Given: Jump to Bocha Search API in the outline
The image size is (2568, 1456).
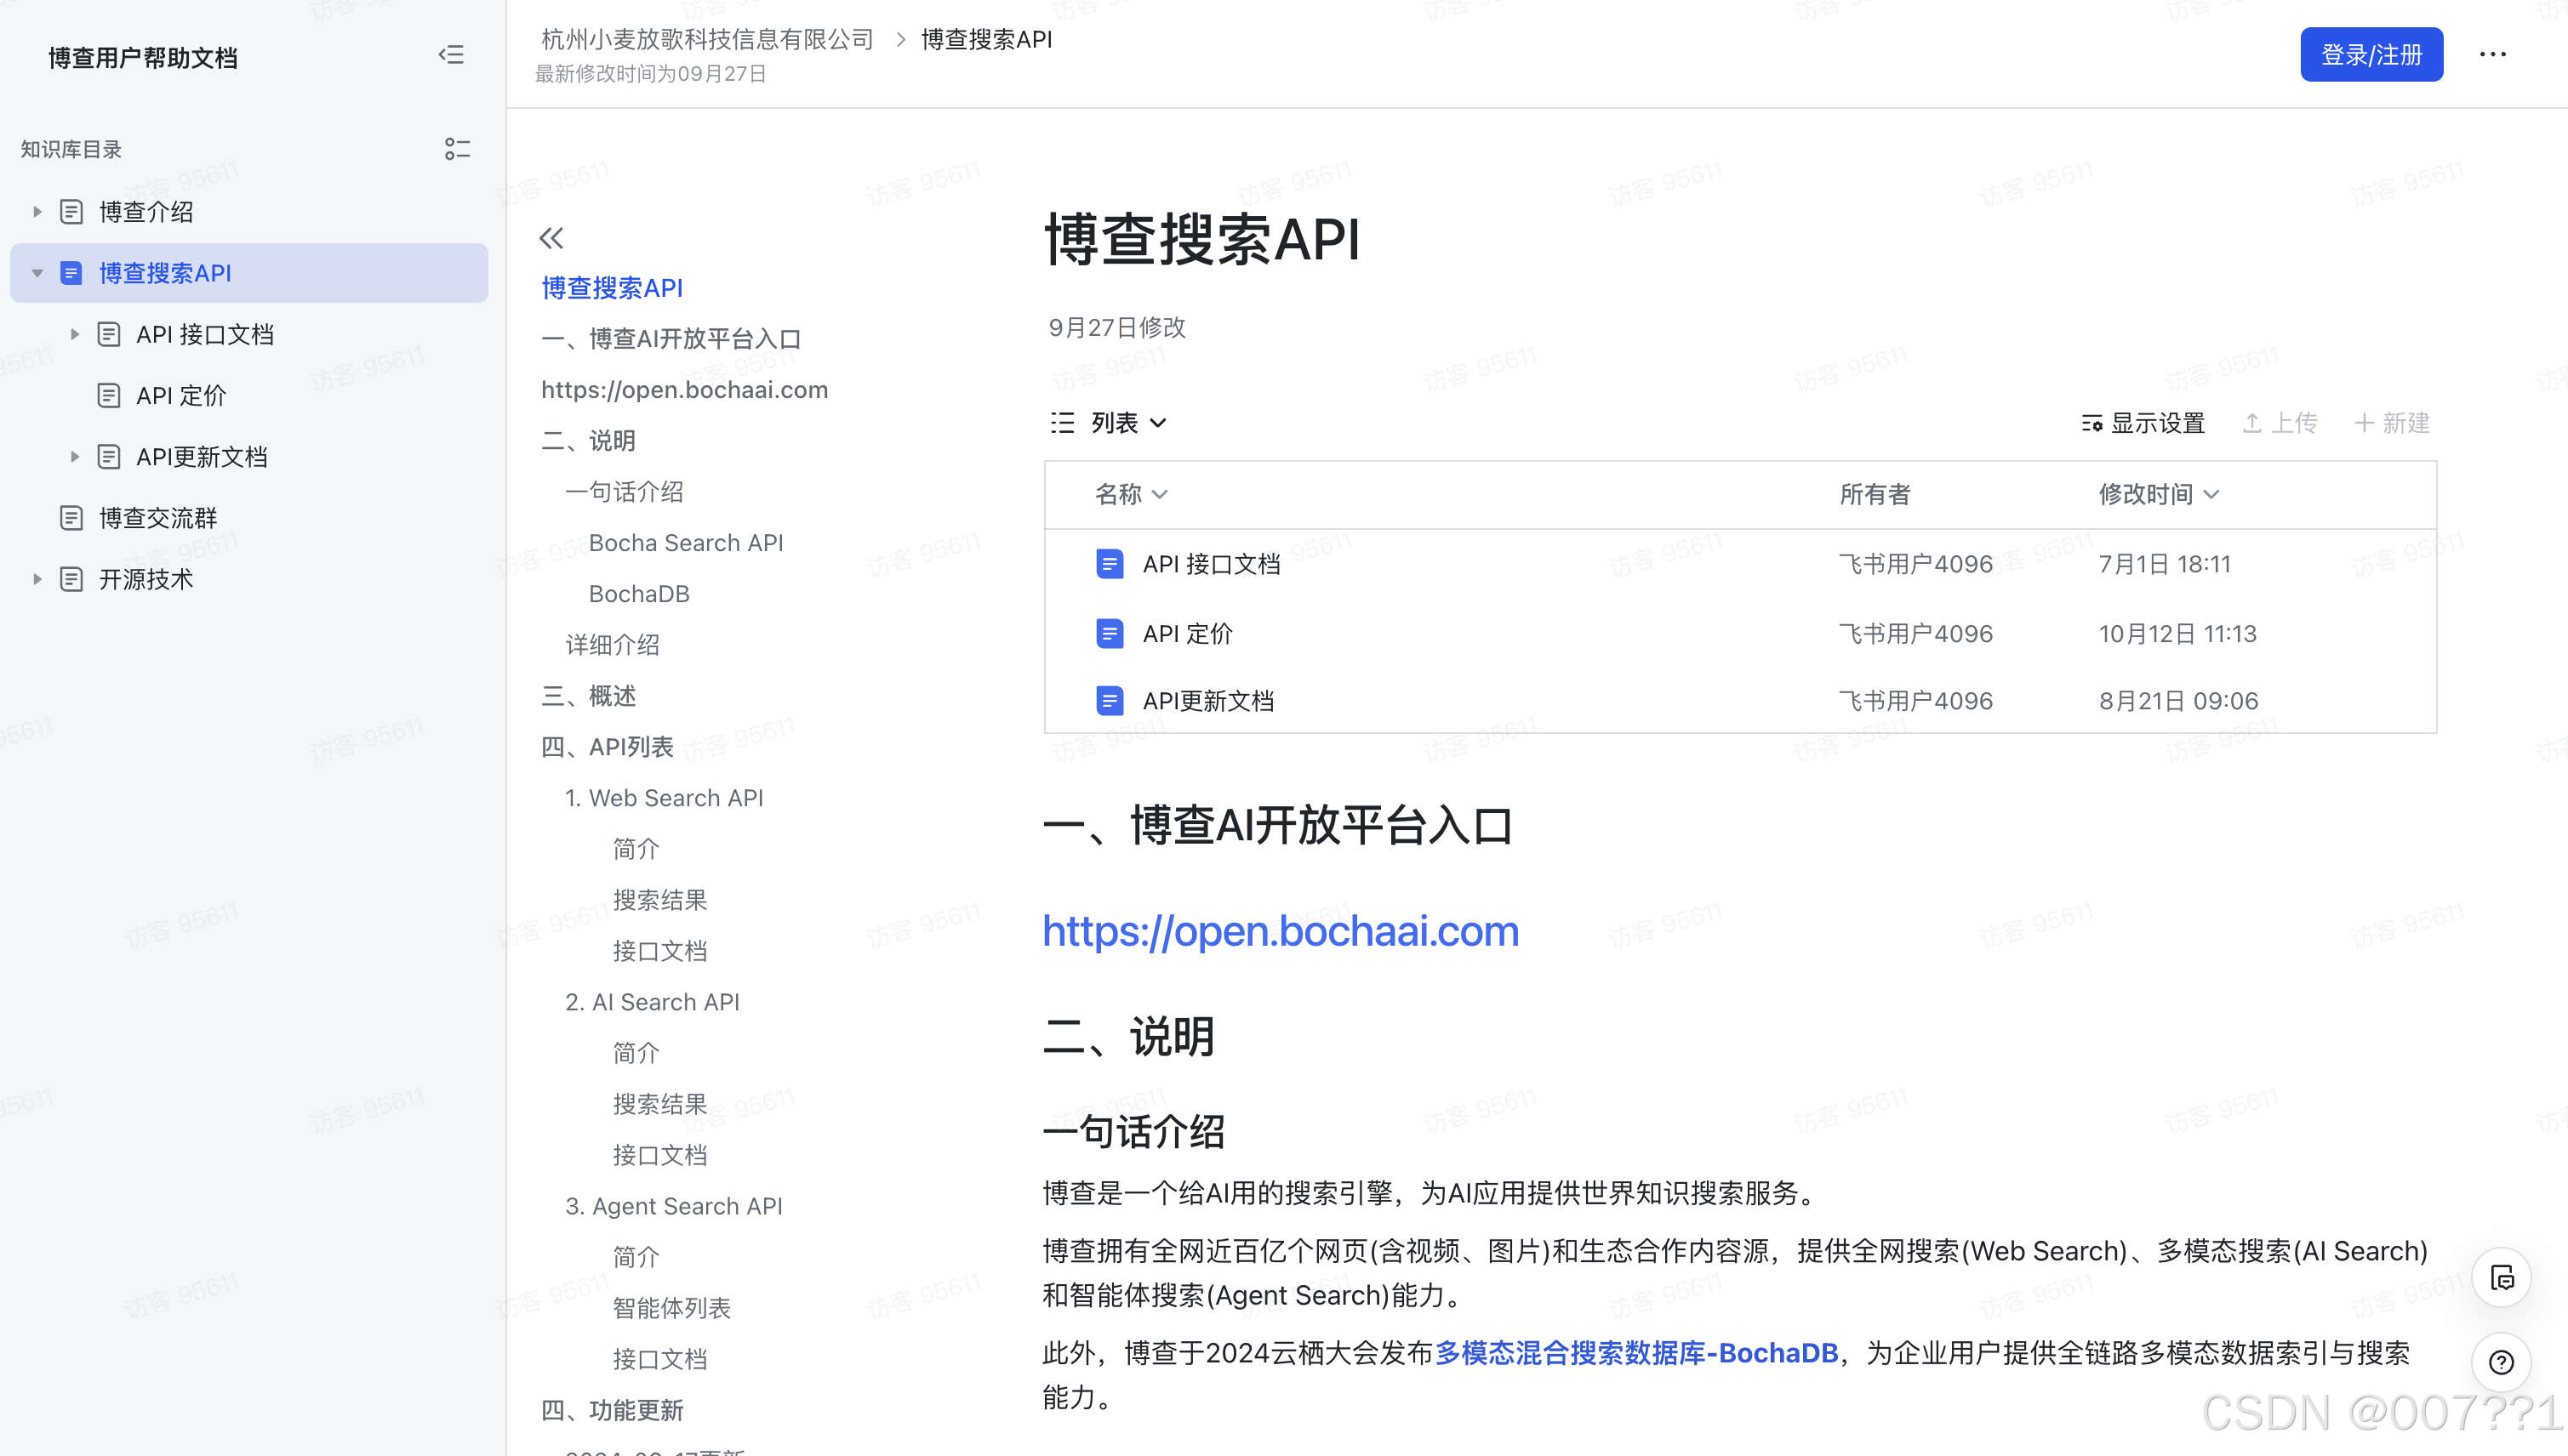Looking at the screenshot, I should (687, 543).
